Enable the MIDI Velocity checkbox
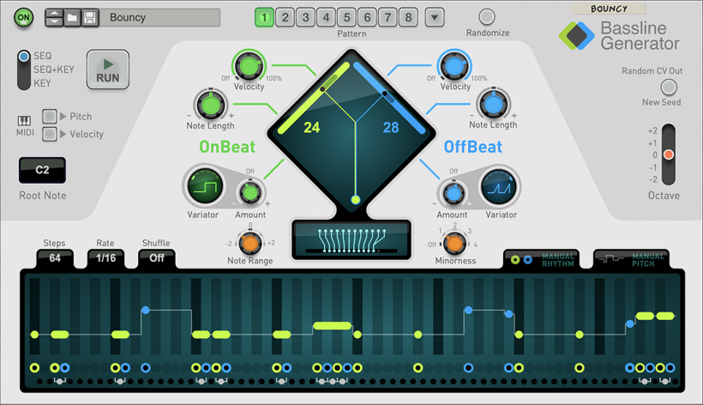 coord(51,134)
